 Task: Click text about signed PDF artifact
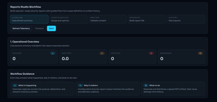tap(170, 90)
